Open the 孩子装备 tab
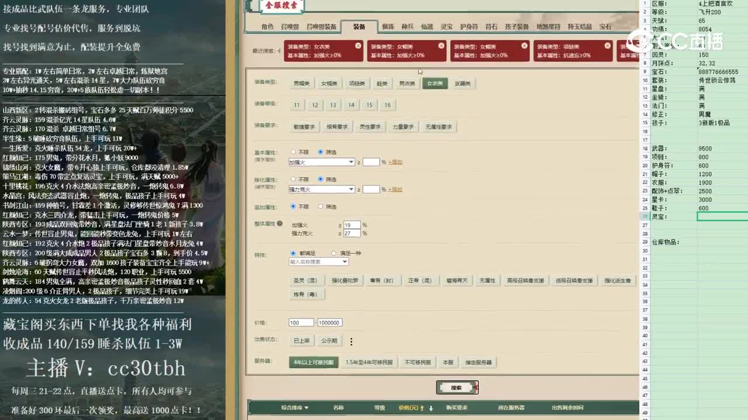The width and height of the screenshot is (748, 420). coord(517,27)
